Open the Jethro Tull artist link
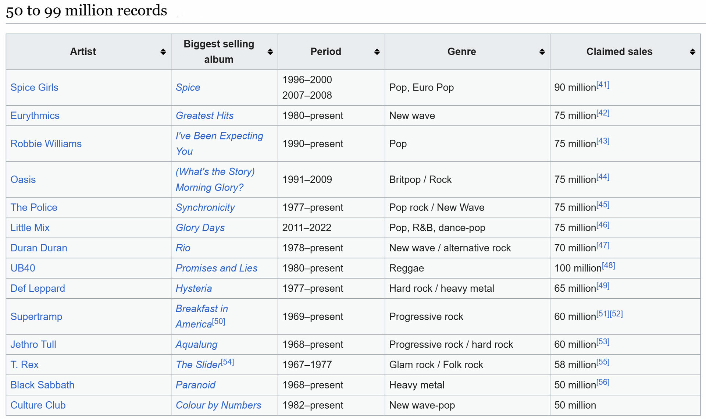 pyautogui.click(x=33, y=345)
